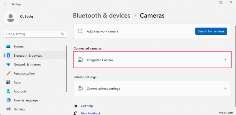Open the Get help link

[87, 106]
